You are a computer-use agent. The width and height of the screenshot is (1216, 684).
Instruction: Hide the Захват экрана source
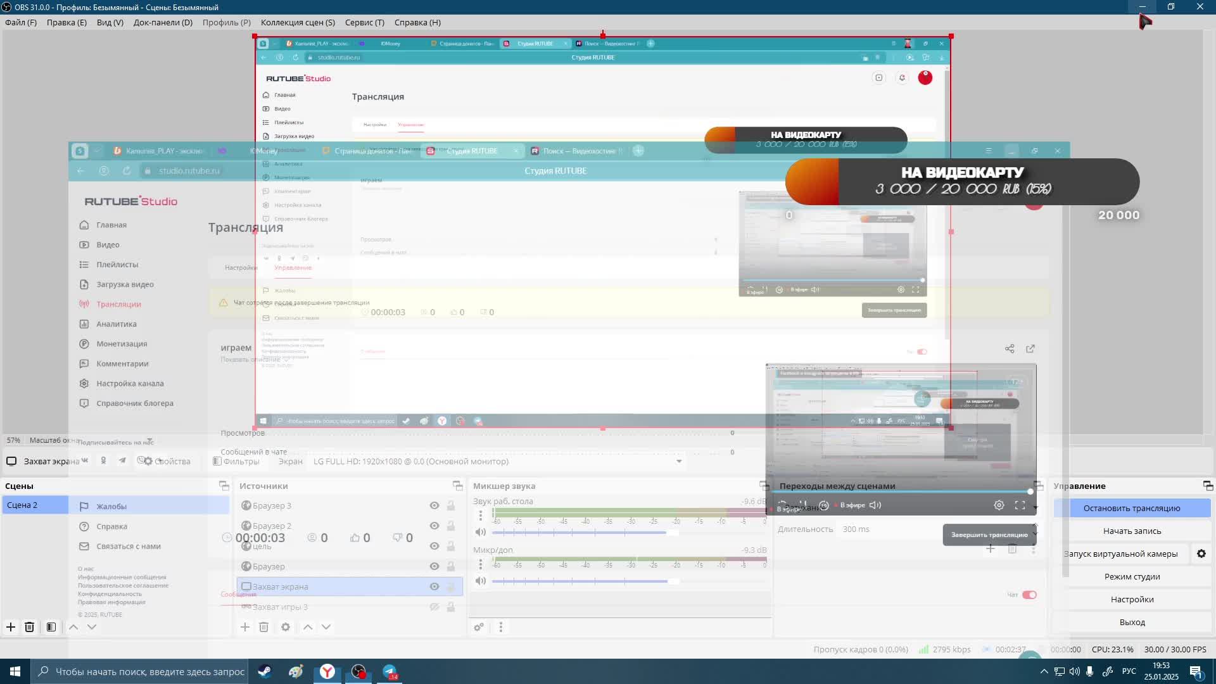[434, 586]
